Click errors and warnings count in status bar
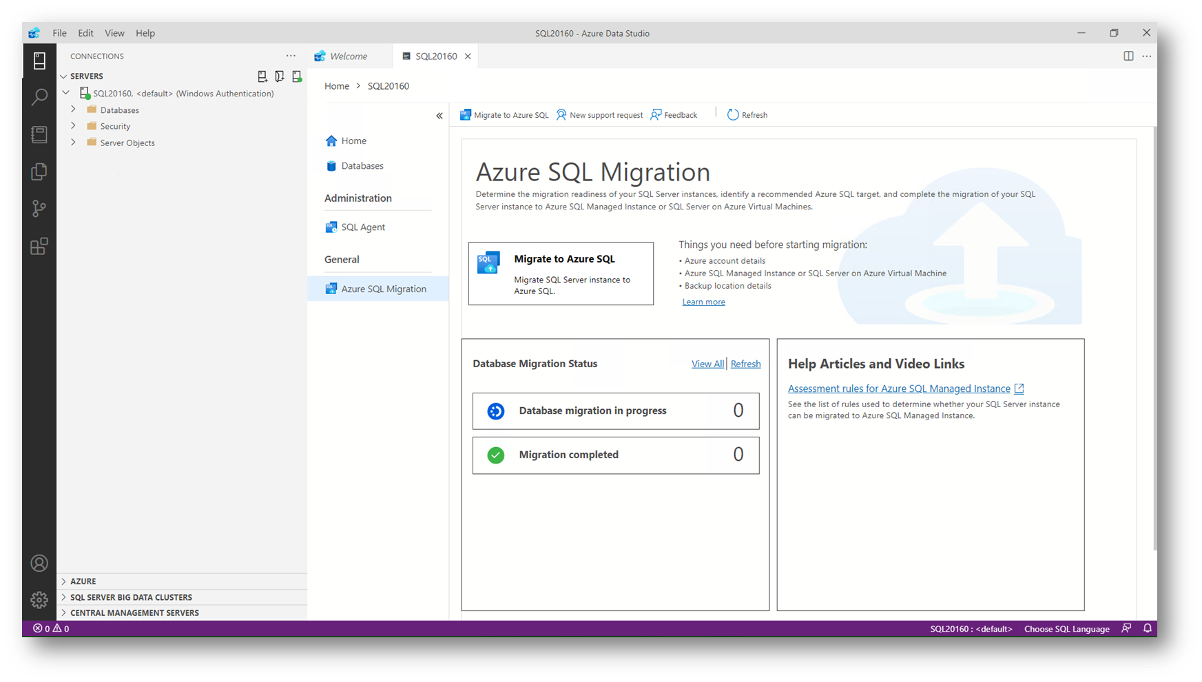Screen dimensions: 1202x682 pos(51,628)
